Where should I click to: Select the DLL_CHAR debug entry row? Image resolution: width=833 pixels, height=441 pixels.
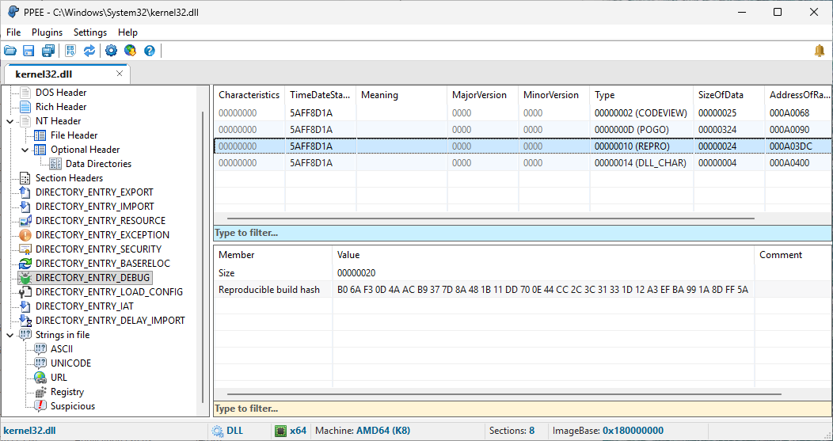click(x=523, y=162)
